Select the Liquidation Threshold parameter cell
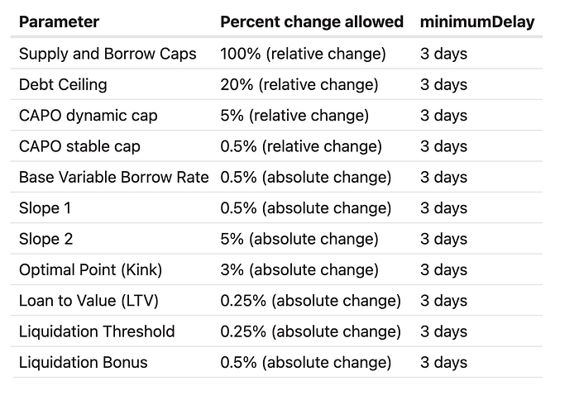The width and height of the screenshot is (579, 400). pyautogui.click(x=97, y=331)
